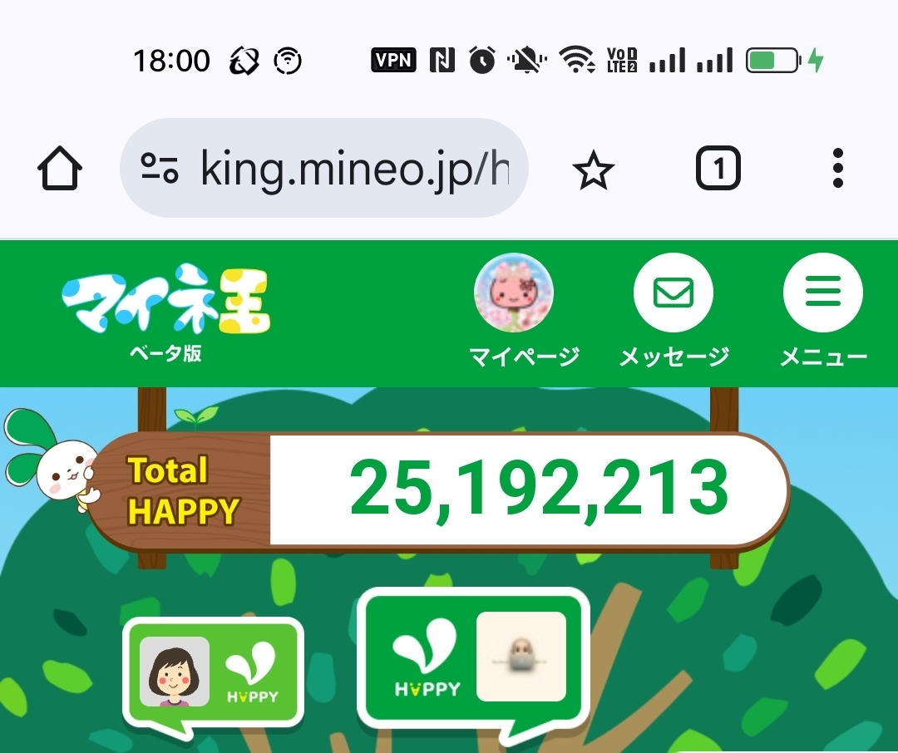
Task: Tap the blurred avatar thumbnail in bubble
Action: [x=521, y=657]
